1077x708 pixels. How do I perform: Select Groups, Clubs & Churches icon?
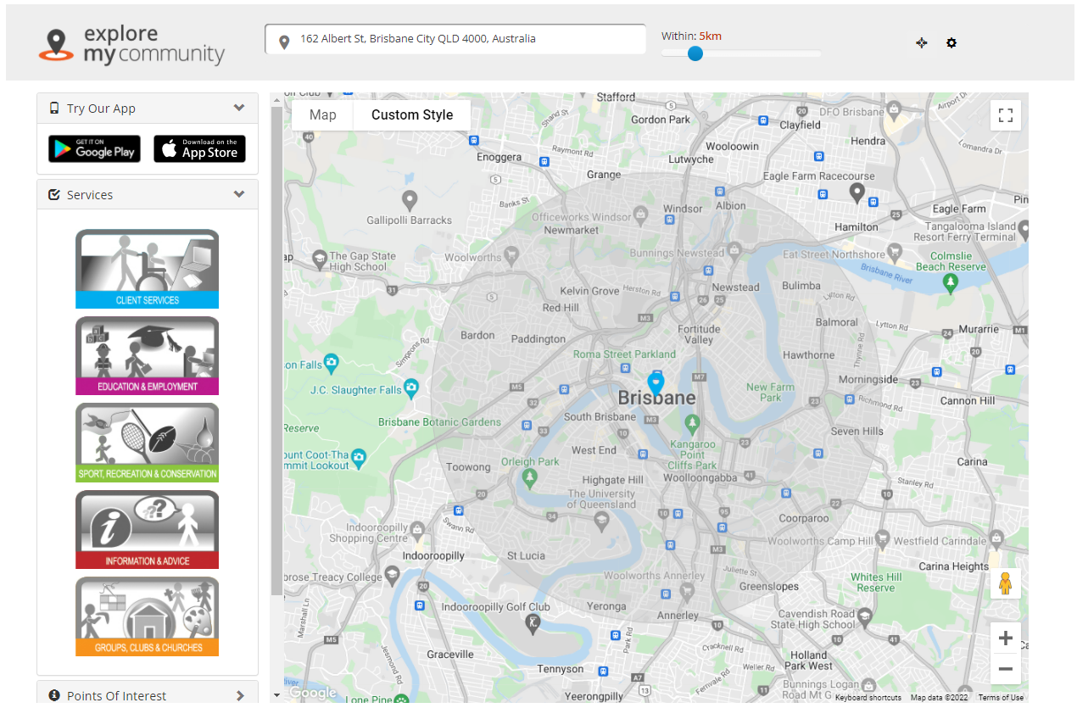click(x=147, y=616)
